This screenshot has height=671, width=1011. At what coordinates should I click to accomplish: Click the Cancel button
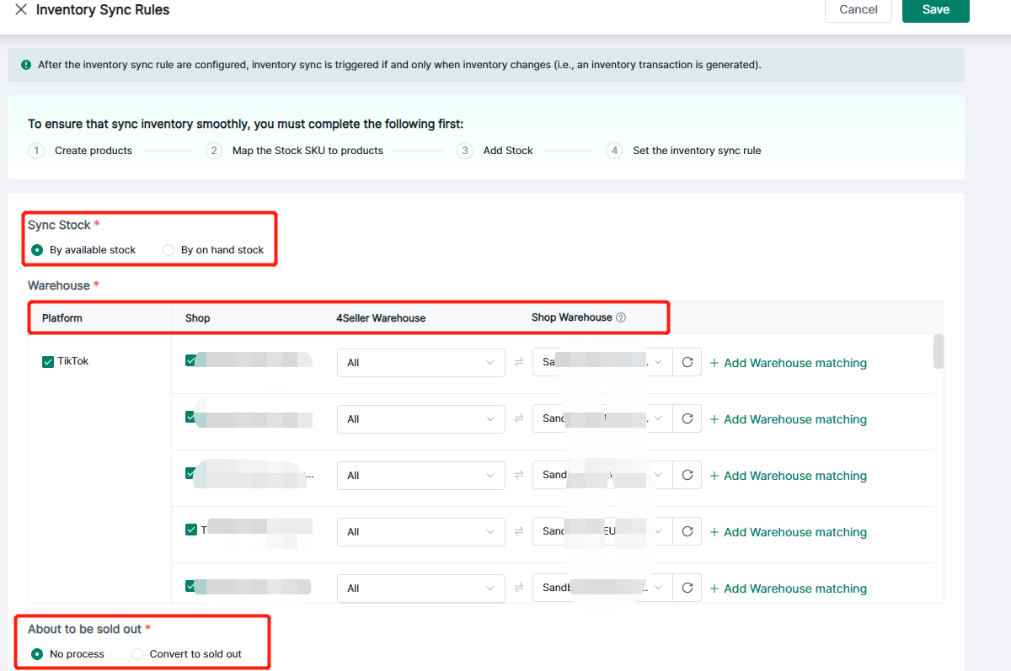pos(859,10)
